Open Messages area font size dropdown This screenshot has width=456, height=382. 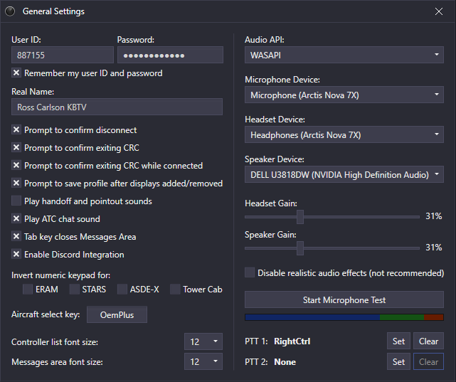click(x=203, y=361)
